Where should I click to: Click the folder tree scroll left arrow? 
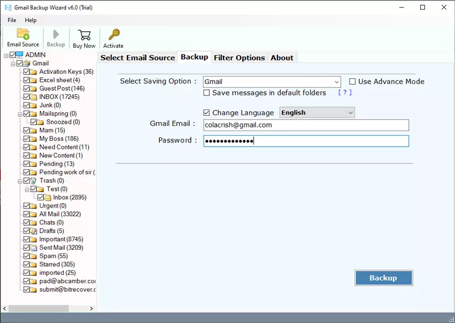pos(5,308)
